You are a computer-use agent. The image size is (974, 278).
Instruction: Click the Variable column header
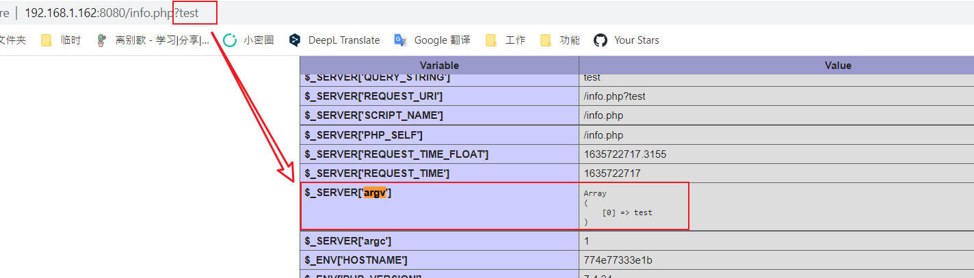tap(439, 66)
